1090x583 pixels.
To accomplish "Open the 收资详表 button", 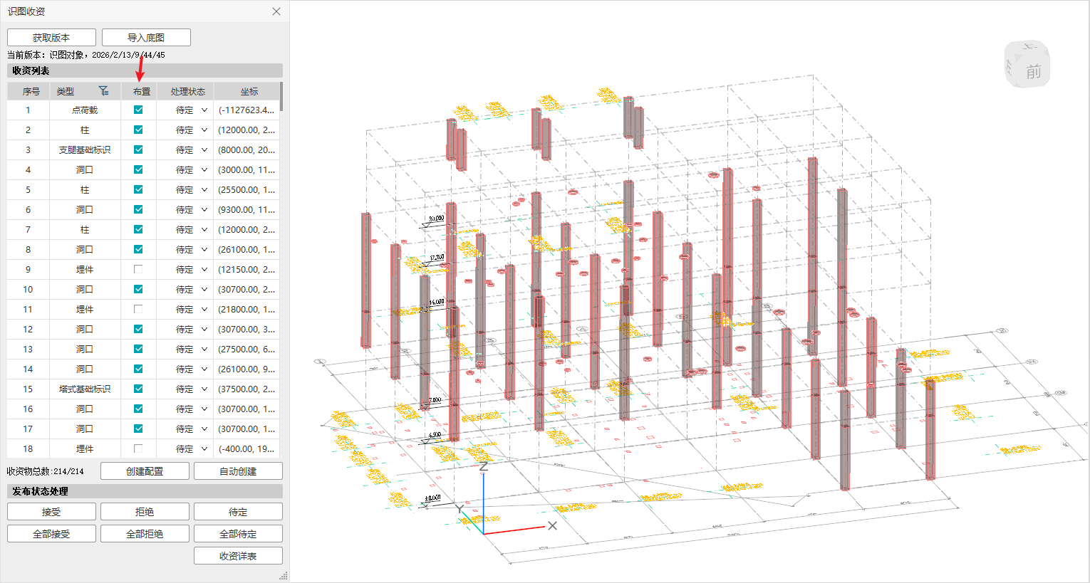I will pos(238,556).
